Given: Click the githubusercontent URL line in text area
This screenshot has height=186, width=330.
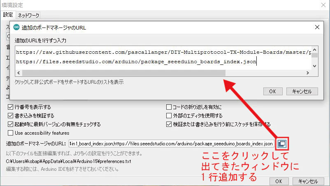Looking at the screenshot, I should 163,52.
